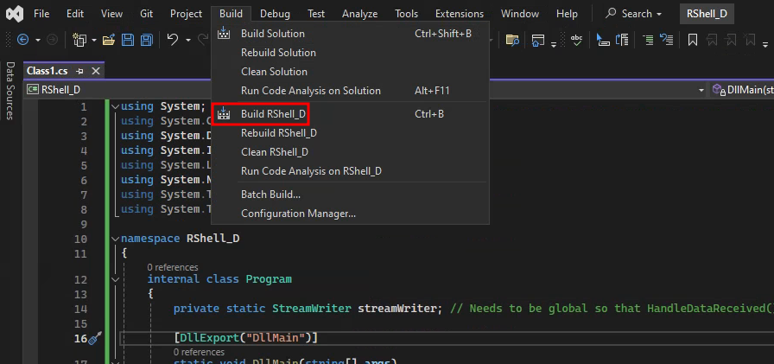The image size is (774, 364).
Task: Select Build RShell_D menu entry
Action: (x=273, y=114)
